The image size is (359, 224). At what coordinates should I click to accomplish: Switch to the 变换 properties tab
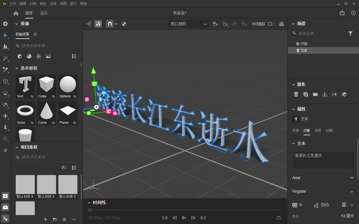point(295,130)
